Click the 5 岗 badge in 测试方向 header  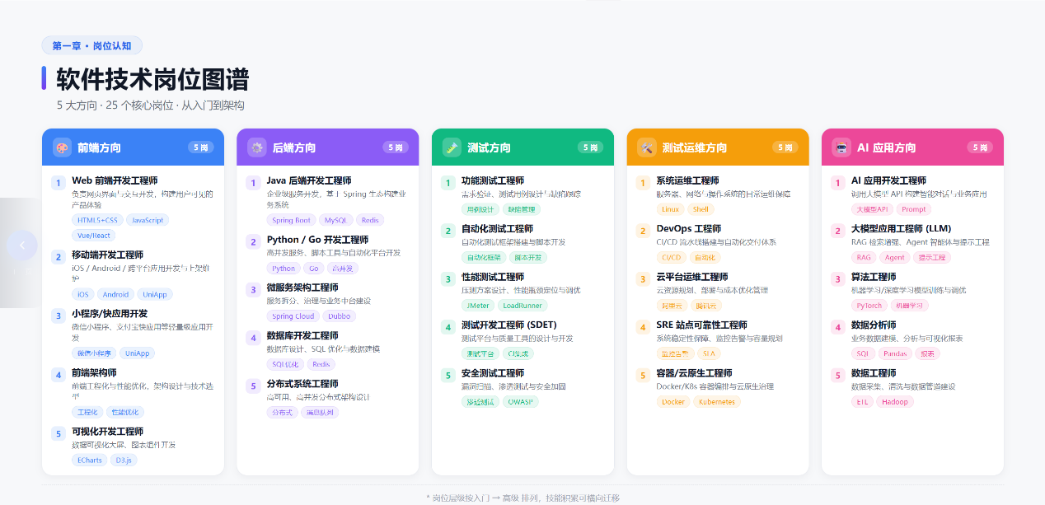590,147
